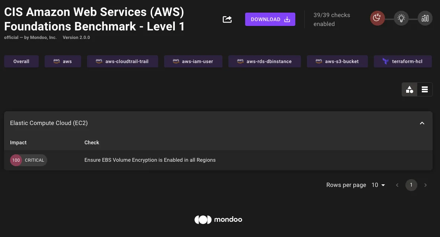440x237 pixels.
Task: Click the 100 CRITICAL impact badge
Action: pyautogui.click(x=28, y=160)
